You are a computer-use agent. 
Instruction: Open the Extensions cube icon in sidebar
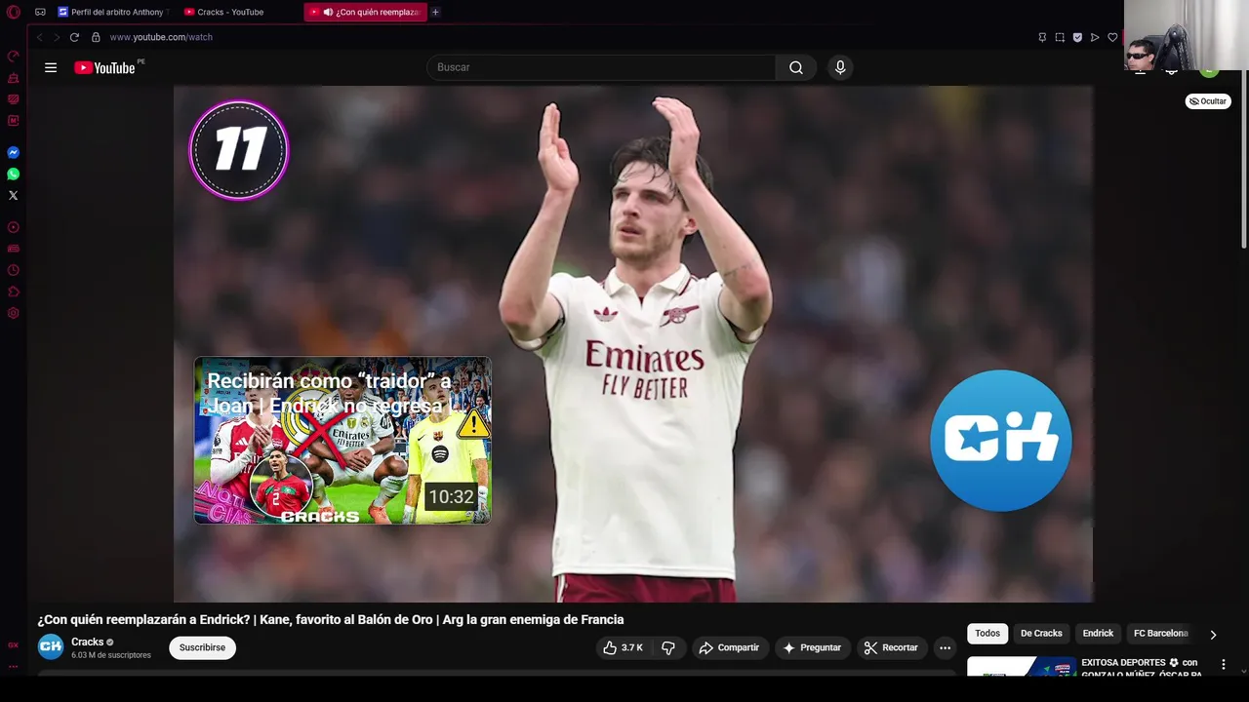(13, 292)
